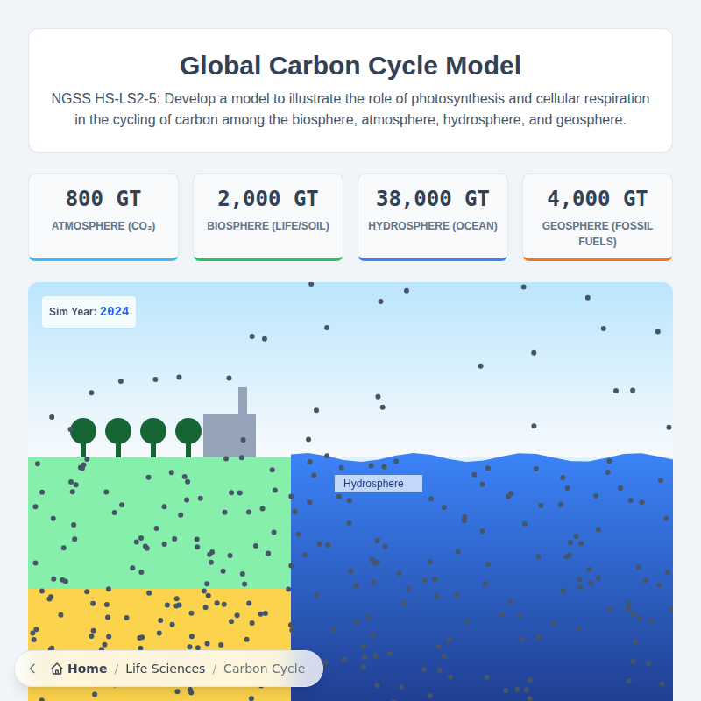
Task: Select the Carbon Cycle breadcrumb entry
Action: pos(264,669)
